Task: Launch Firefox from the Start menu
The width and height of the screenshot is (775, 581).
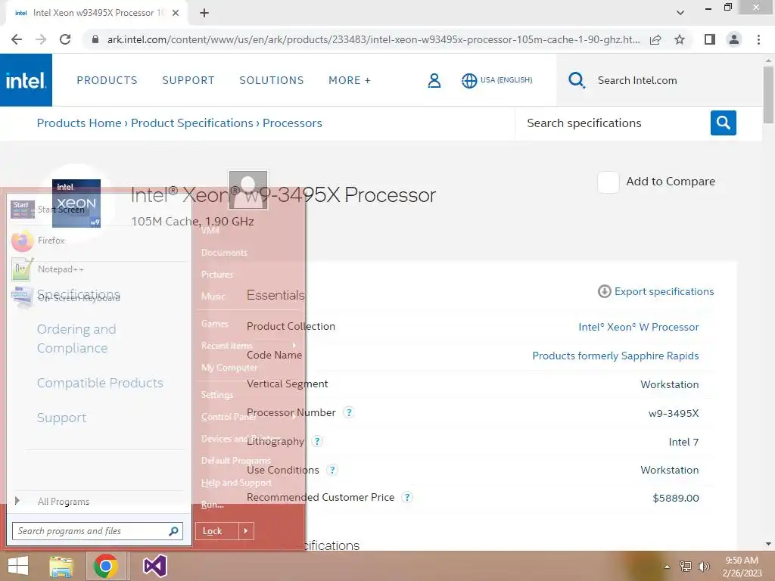Action: pos(99,241)
